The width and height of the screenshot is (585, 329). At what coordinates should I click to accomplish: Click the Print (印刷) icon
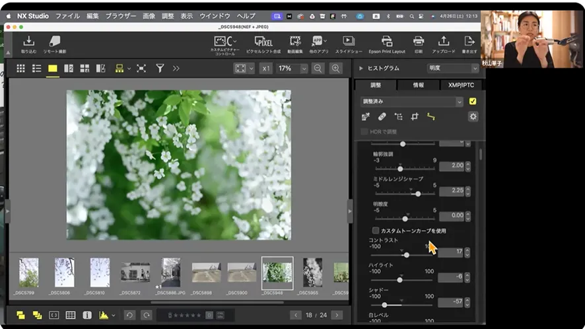click(x=418, y=44)
